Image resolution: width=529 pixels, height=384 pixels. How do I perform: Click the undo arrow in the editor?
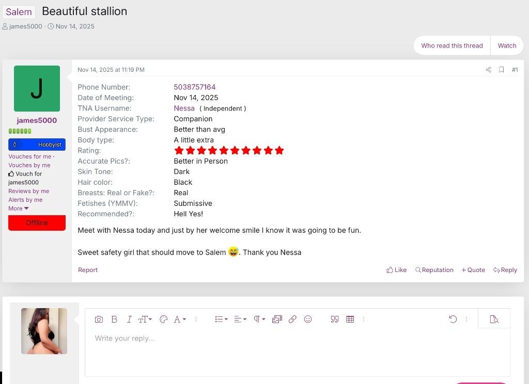(453, 319)
